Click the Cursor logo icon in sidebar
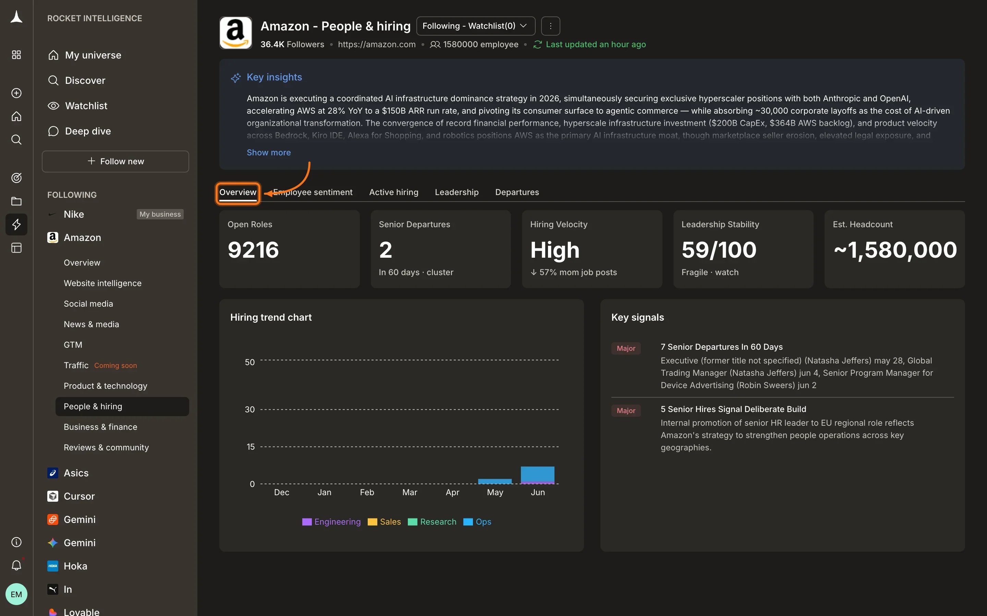The width and height of the screenshot is (987, 616). coord(53,496)
